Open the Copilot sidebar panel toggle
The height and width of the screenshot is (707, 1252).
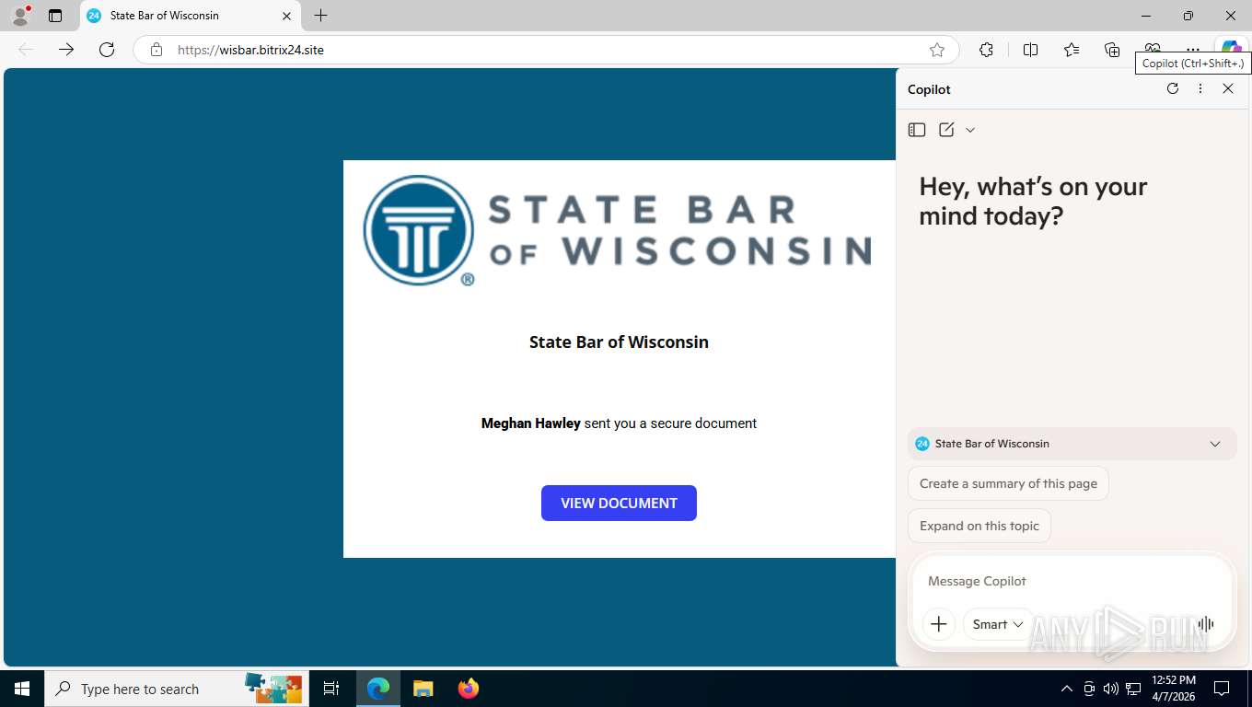[x=917, y=130]
